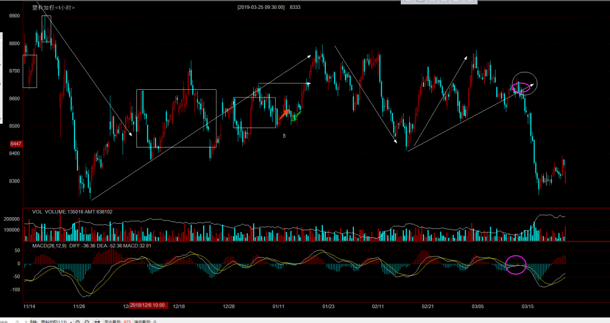Screen dimensions: 610x323
Task: Click the red arrow annotation on the chart
Action: pyautogui.click(x=285, y=113)
